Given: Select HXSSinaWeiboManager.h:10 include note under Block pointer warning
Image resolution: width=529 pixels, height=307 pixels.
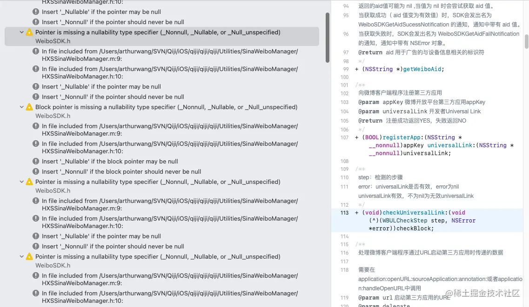Looking at the screenshot, I should (170, 147).
